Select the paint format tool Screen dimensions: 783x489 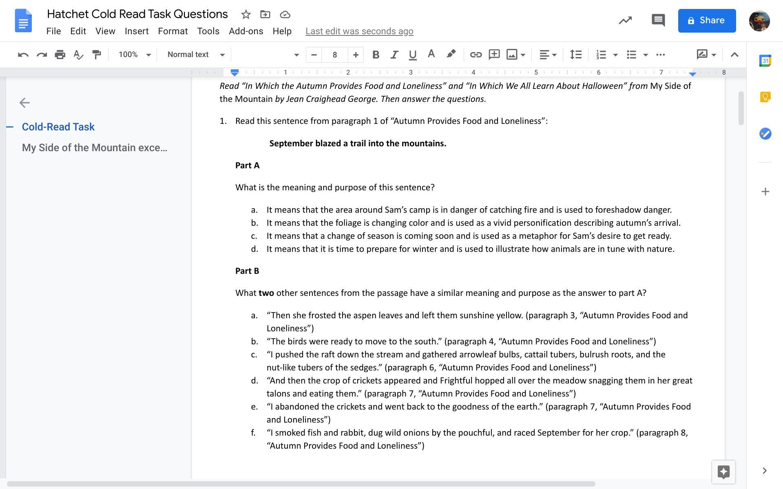(x=97, y=55)
